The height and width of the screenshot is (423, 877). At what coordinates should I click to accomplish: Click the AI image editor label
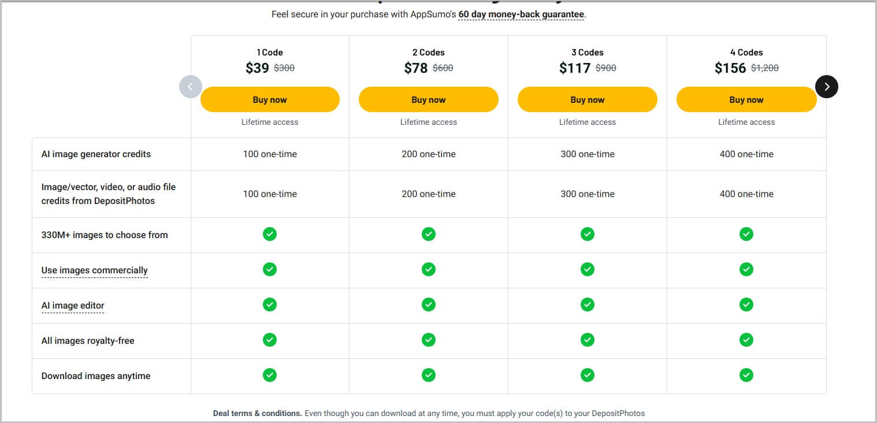tap(73, 306)
